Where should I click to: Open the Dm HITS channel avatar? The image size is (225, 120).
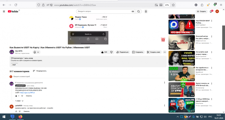[x=12, y=52]
